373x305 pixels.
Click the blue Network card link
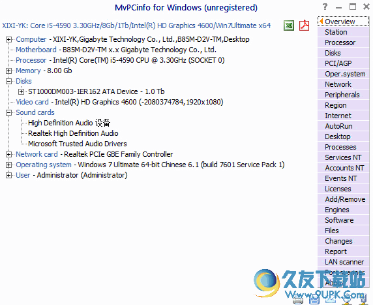click(37, 154)
